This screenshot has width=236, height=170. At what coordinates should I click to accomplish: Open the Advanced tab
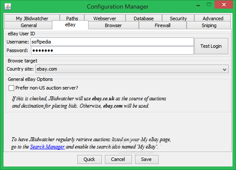213,19
